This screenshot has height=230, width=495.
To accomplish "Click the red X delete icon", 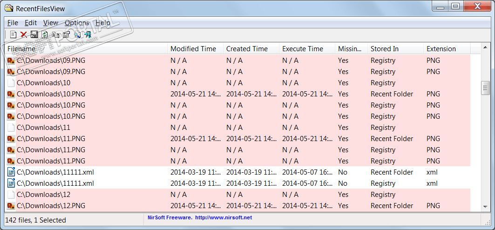I will [x=24, y=34].
